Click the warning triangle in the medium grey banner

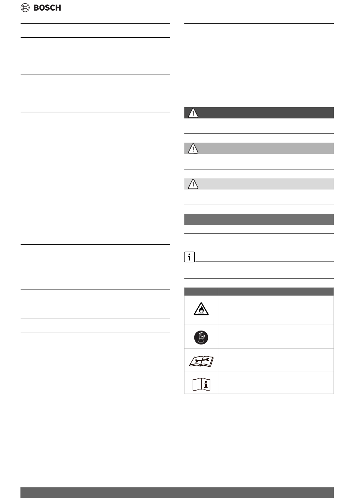click(x=193, y=148)
